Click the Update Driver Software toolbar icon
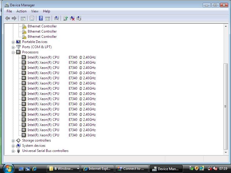231x173 pixels. pyautogui.click(x=66, y=18)
